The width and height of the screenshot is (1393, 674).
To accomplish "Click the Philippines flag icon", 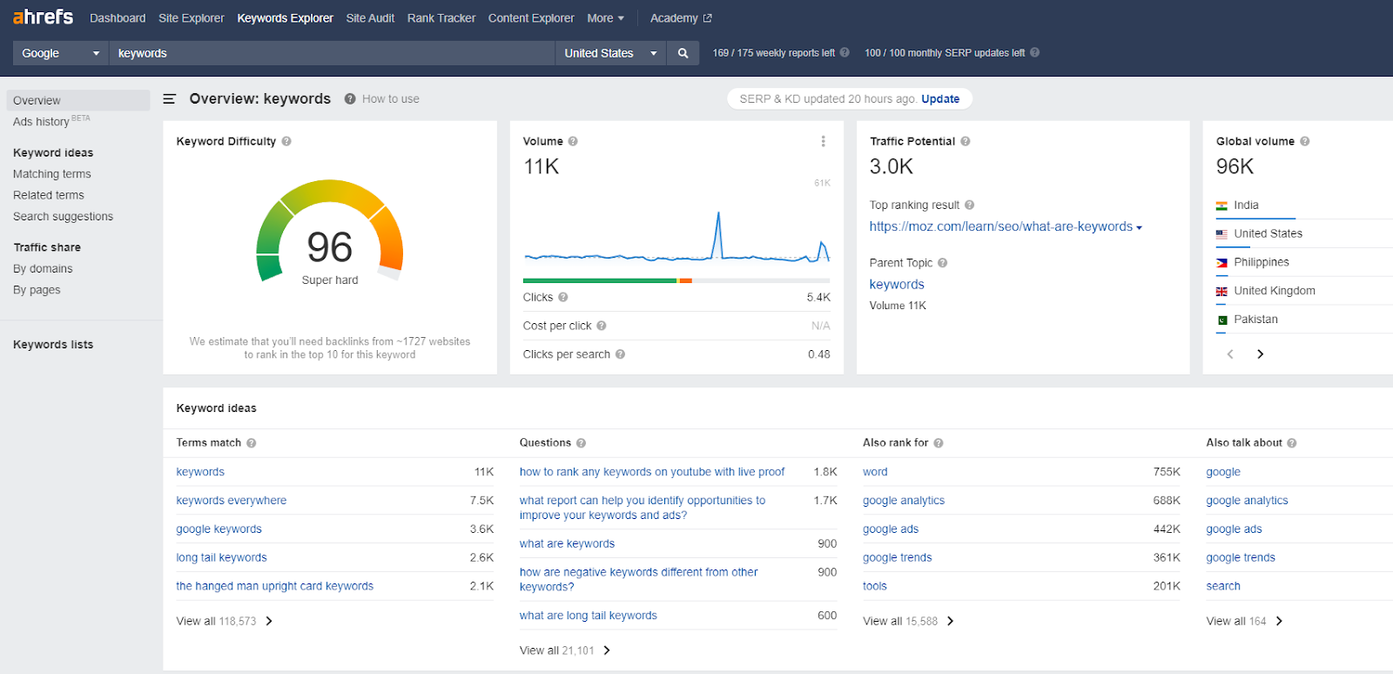I will (x=1222, y=263).
